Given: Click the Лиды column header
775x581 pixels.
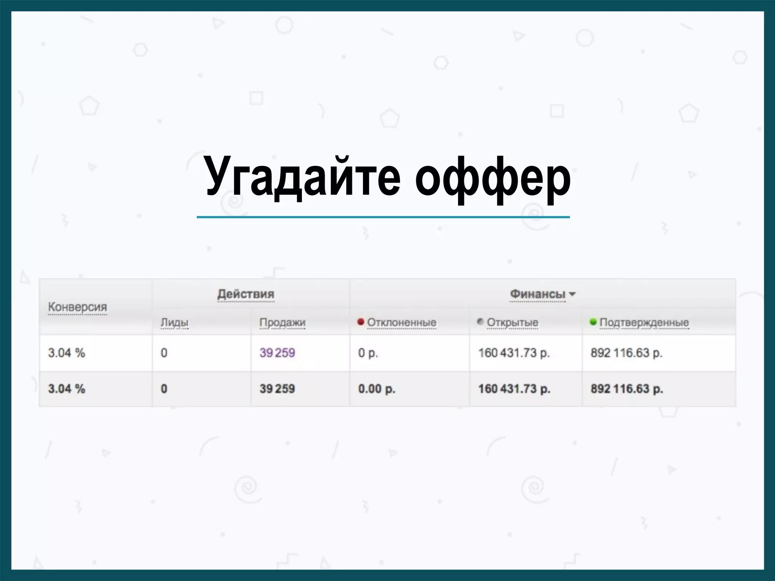Looking at the screenshot, I should point(174,323).
